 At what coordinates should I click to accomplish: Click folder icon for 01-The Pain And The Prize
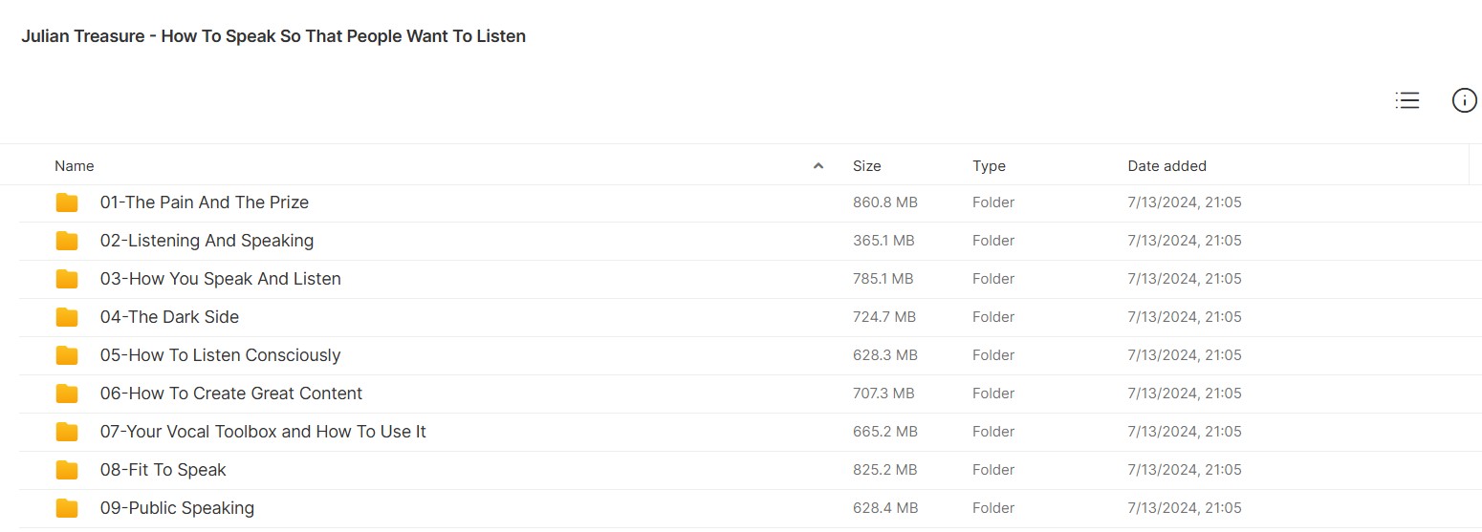pos(67,202)
